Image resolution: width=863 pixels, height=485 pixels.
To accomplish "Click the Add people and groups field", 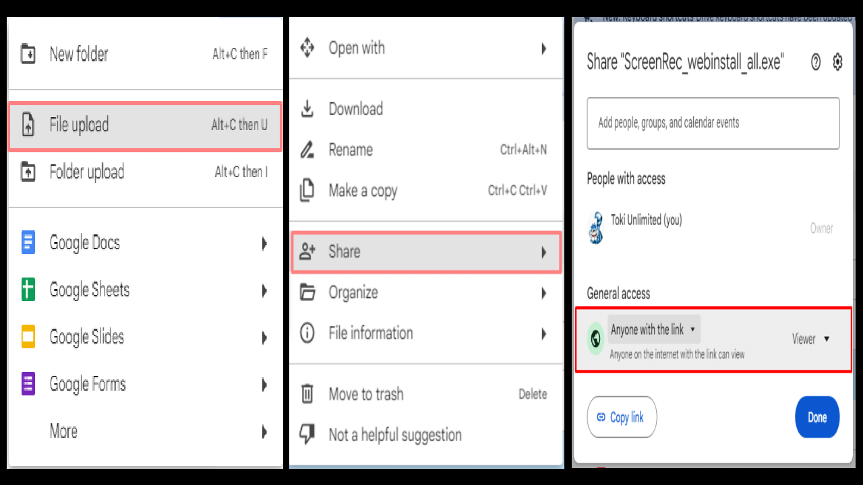I will tap(713, 123).
